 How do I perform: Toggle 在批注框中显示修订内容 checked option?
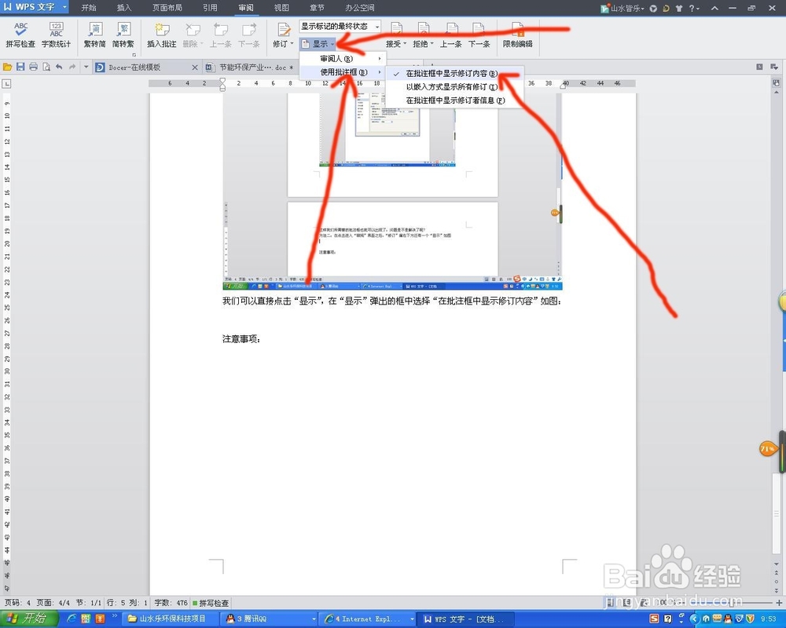pyautogui.click(x=455, y=74)
